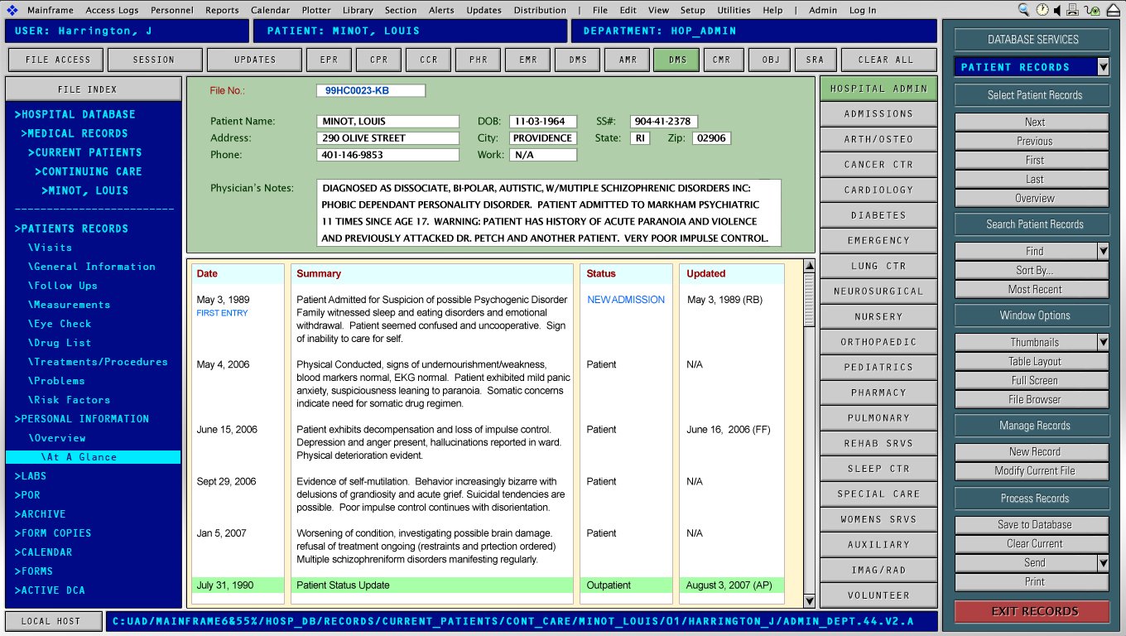
Task: Expand the LABS tree node
Action: [31, 476]
